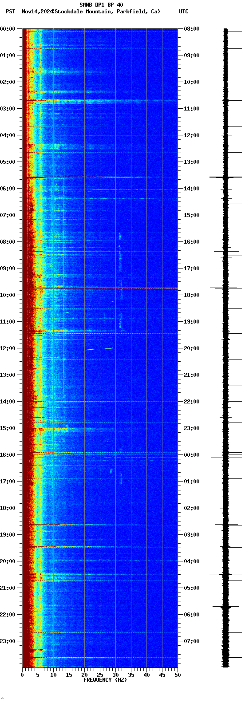
Task: Click the '03:00' UTC time label
Action: click(192, 535)
